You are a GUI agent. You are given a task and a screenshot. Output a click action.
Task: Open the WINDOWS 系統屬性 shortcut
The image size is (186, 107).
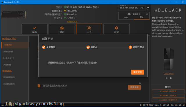pos(168,96)
